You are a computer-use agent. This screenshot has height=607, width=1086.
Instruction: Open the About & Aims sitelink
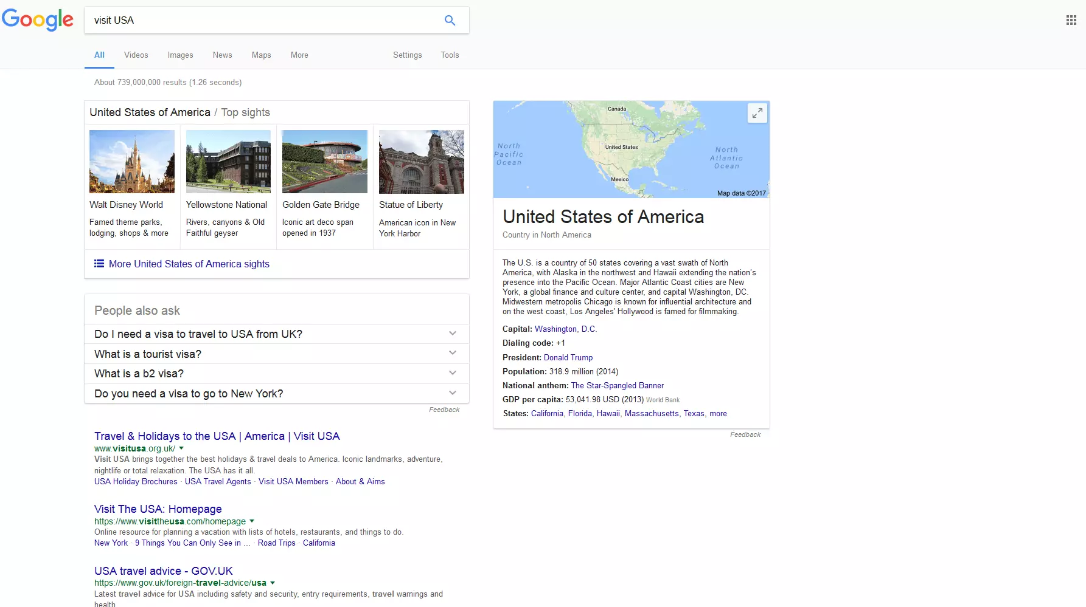pyautogui.click(x=360, y=481)
